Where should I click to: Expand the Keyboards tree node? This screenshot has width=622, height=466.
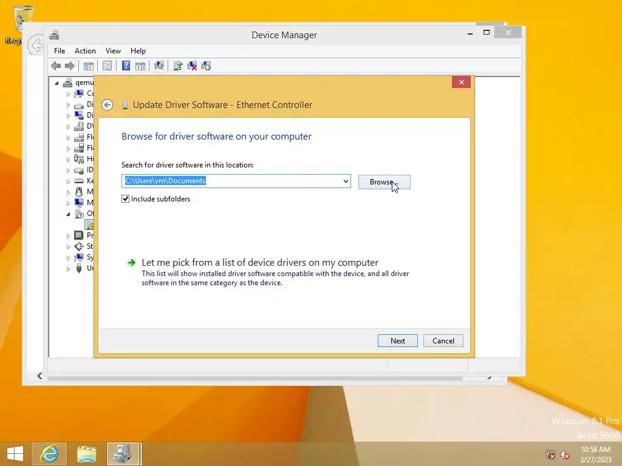68,181
